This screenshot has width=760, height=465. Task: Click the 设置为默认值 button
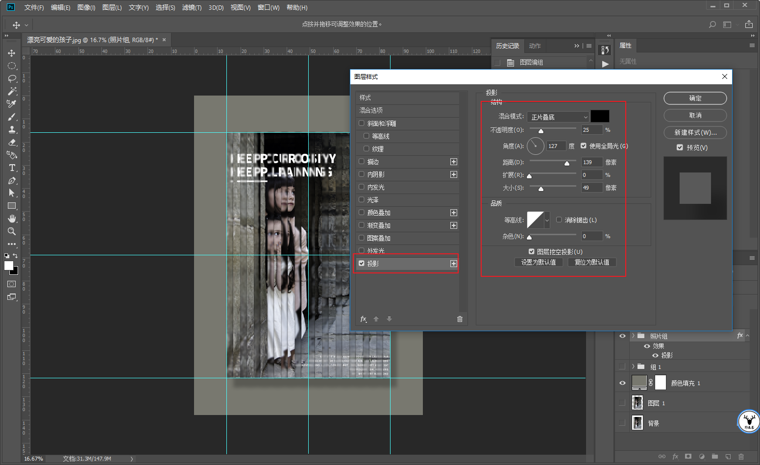[x=539, y=262]
